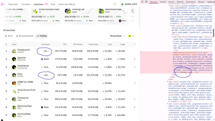Switch to DevTools Sources tab

[171, 2]
